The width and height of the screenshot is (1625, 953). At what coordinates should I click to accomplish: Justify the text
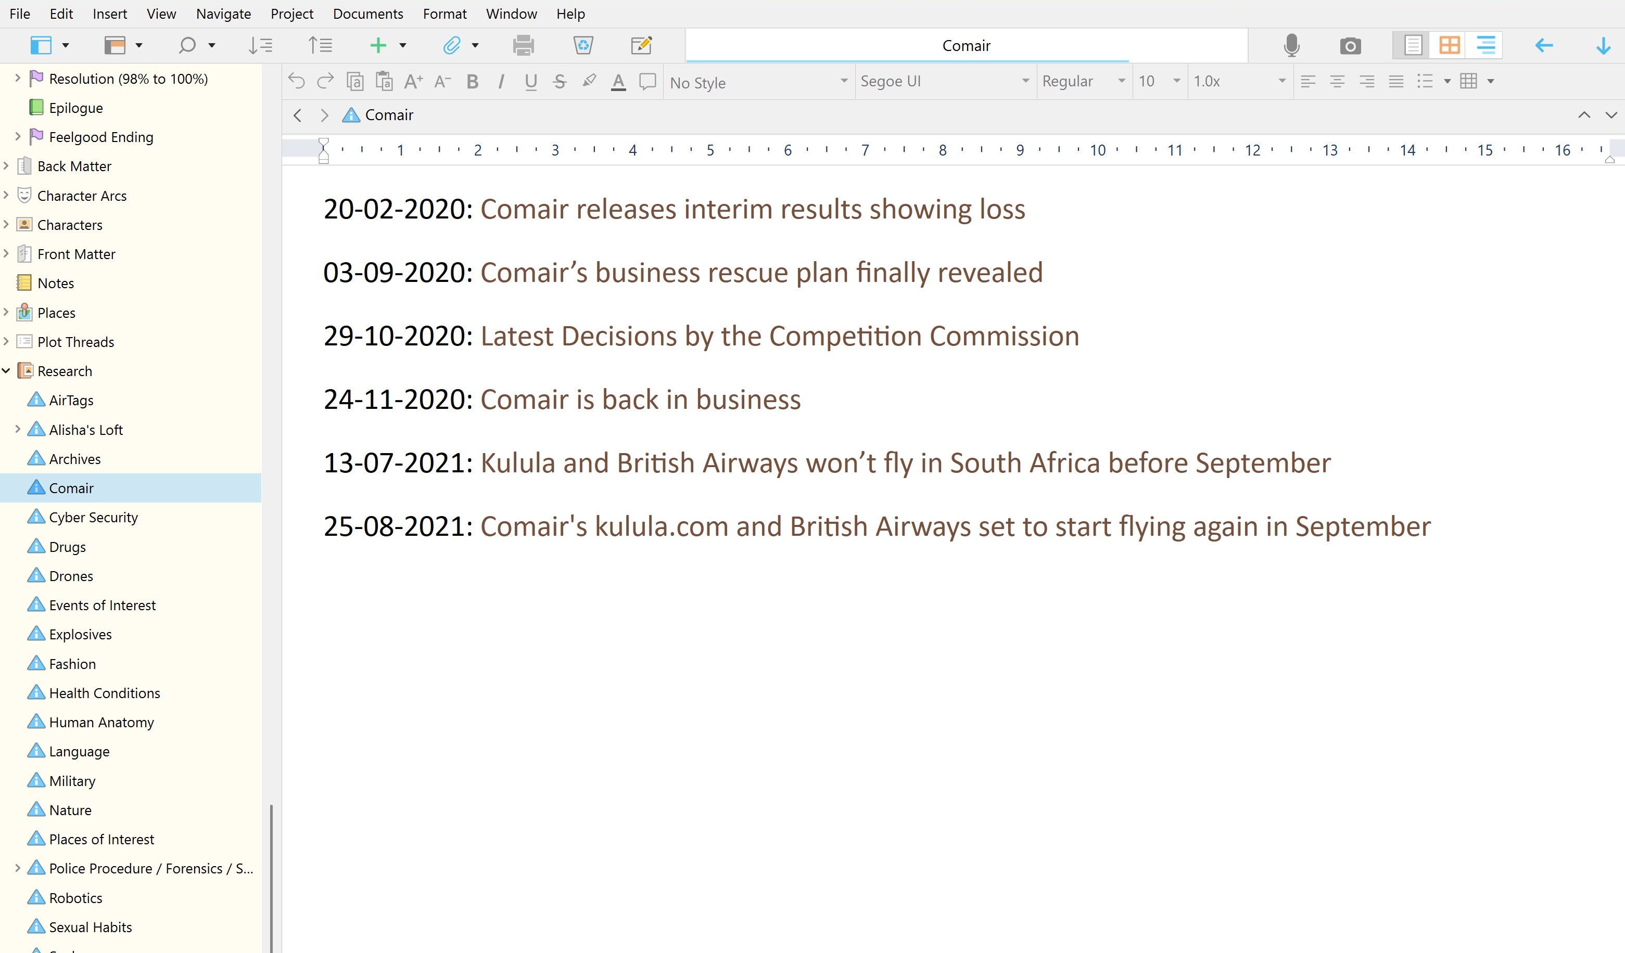point(1395,81)
